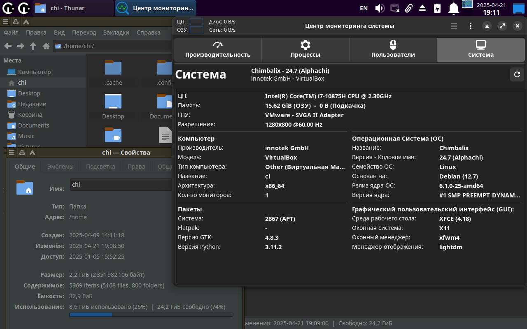Toggle the EN keyboard layout indicator

click(x=364, y=8)
